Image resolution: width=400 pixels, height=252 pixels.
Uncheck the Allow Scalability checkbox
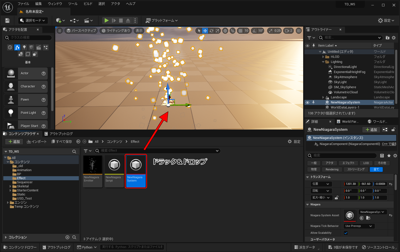tap(346, 233)
